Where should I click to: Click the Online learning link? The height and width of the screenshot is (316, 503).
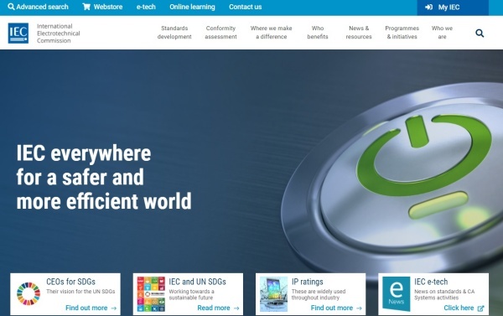tap(192, 7)
